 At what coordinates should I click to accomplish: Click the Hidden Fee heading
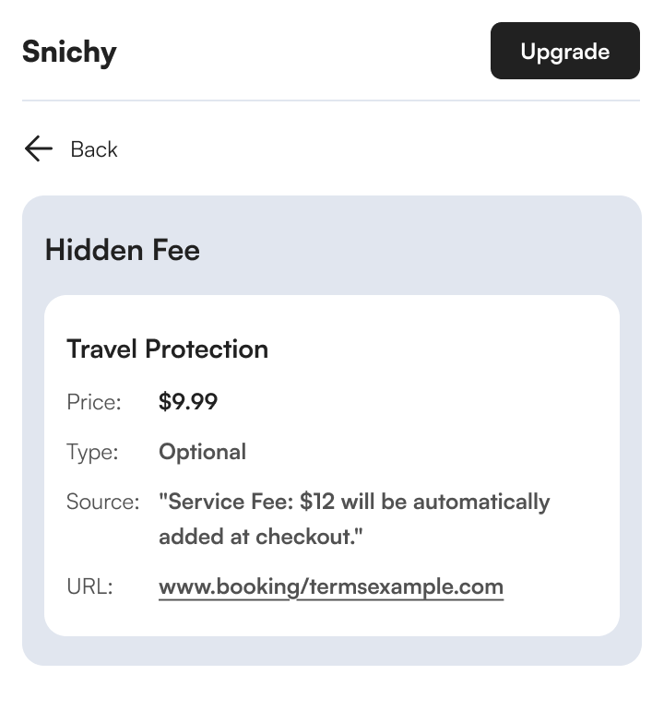point(122,250)
